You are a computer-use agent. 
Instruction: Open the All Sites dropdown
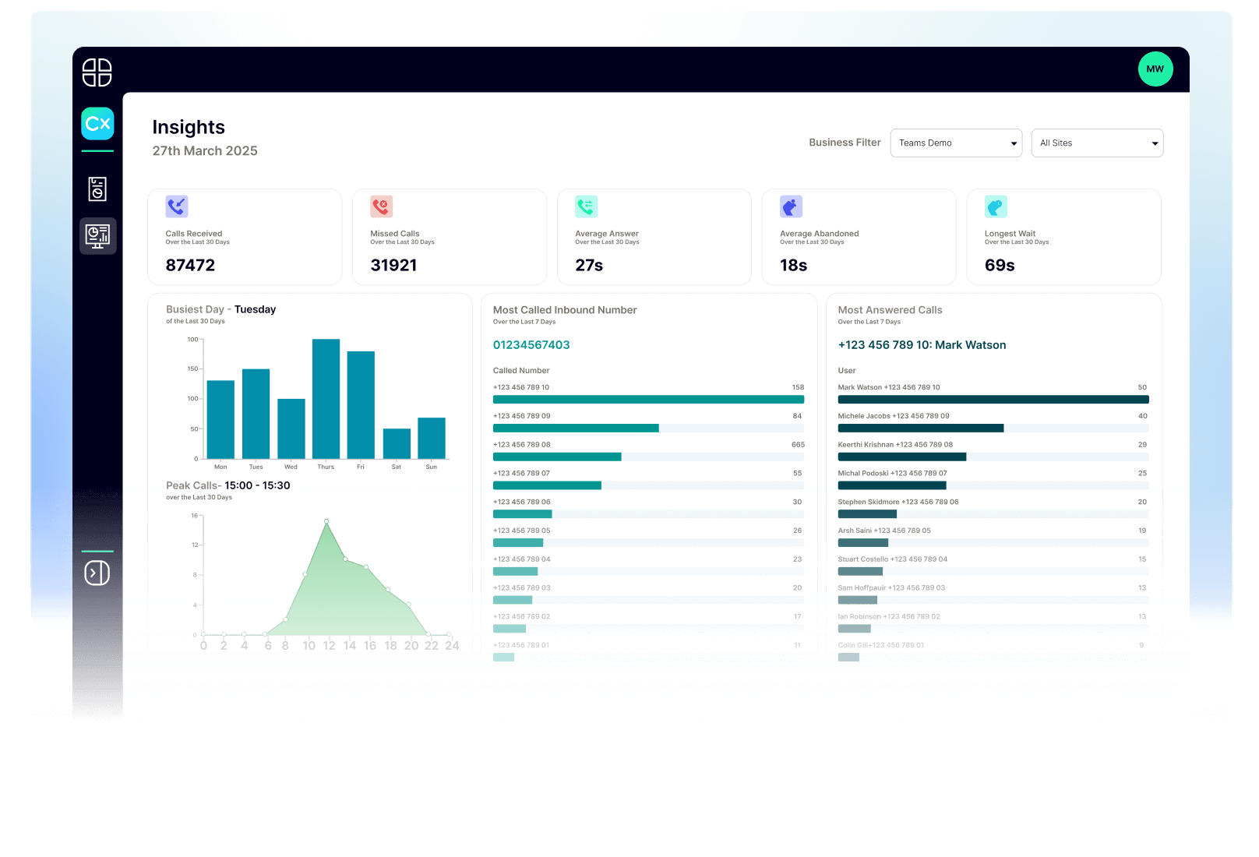[x=1097, y=143]
